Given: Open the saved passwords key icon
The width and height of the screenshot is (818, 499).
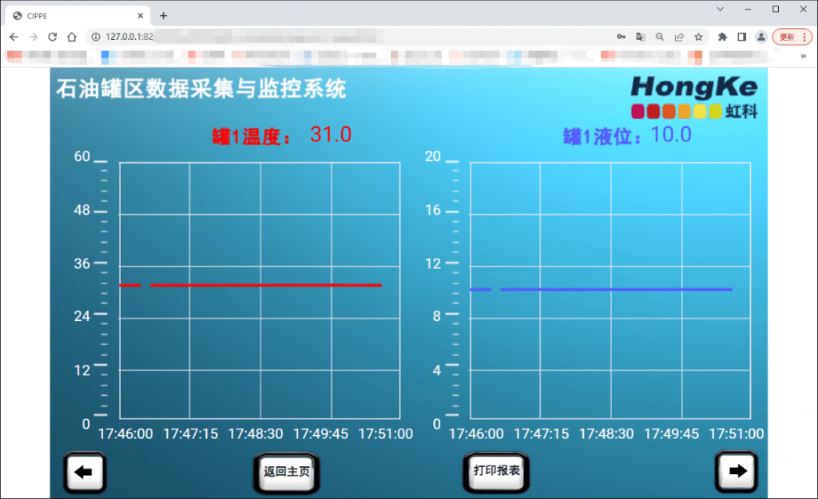Looking at the screenshot, I should click(x=621, y=37).
